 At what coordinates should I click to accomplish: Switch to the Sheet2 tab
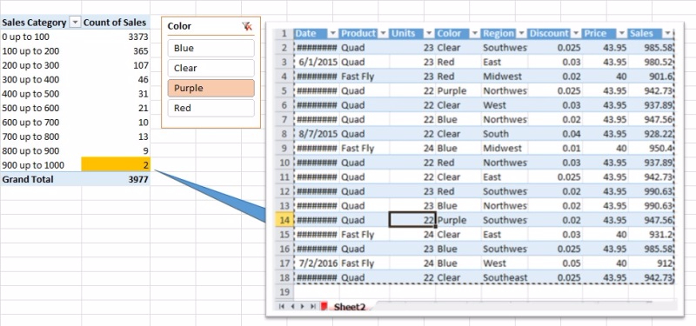coord(350,307)
